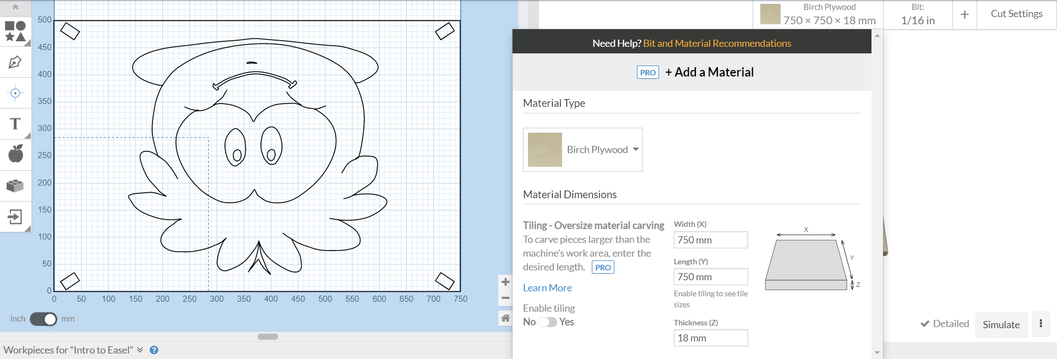
Task: Reset canvas view with home icon
Action: (x=505, y=318)
